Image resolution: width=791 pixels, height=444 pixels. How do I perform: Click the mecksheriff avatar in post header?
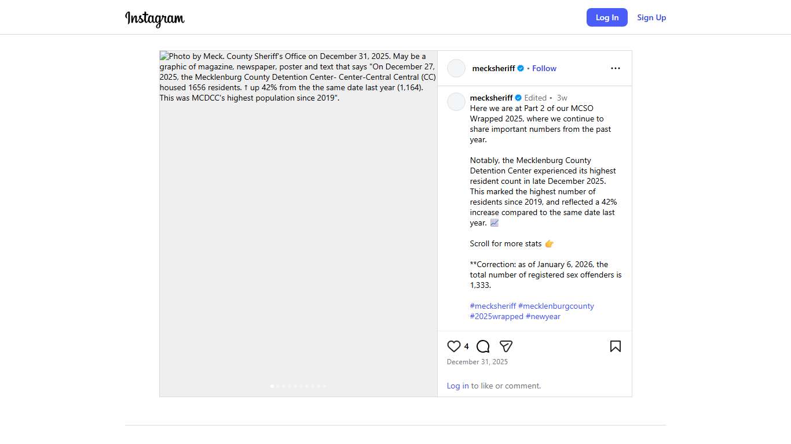tap(456, 68)
